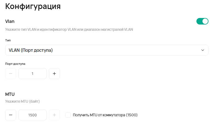Focus the Порт доступа number field

point(33,74)
